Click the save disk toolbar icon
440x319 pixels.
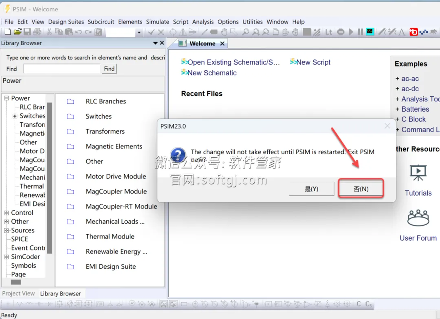point(27,32)
